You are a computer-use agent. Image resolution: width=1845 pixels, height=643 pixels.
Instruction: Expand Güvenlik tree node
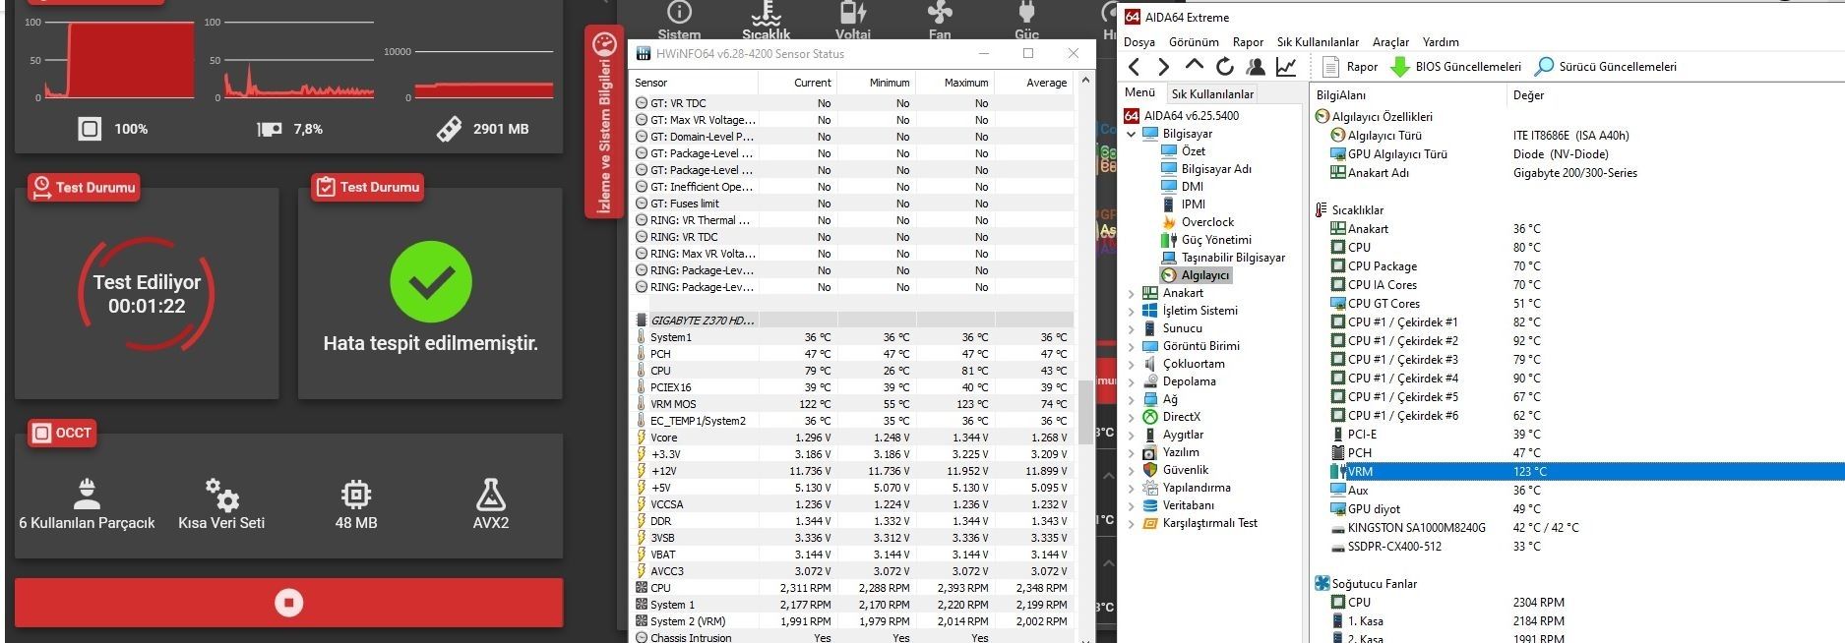pos(1132,470)
